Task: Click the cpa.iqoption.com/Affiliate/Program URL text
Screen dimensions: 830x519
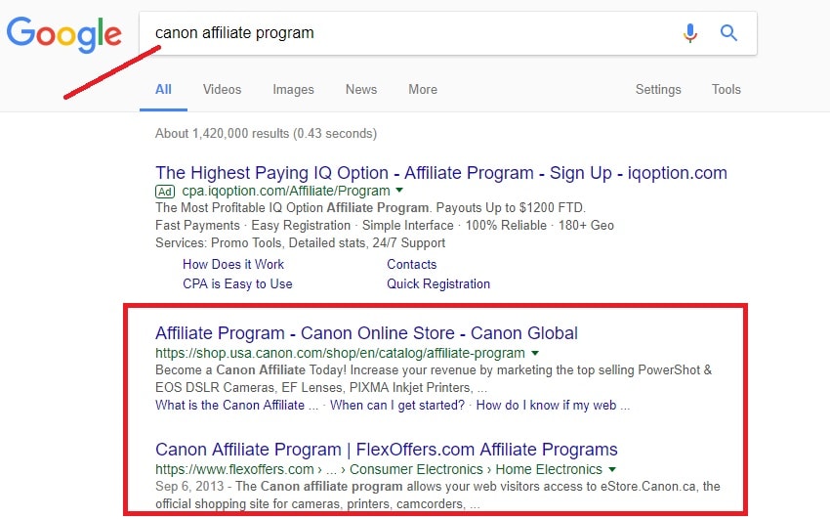Action: point(286,192)
